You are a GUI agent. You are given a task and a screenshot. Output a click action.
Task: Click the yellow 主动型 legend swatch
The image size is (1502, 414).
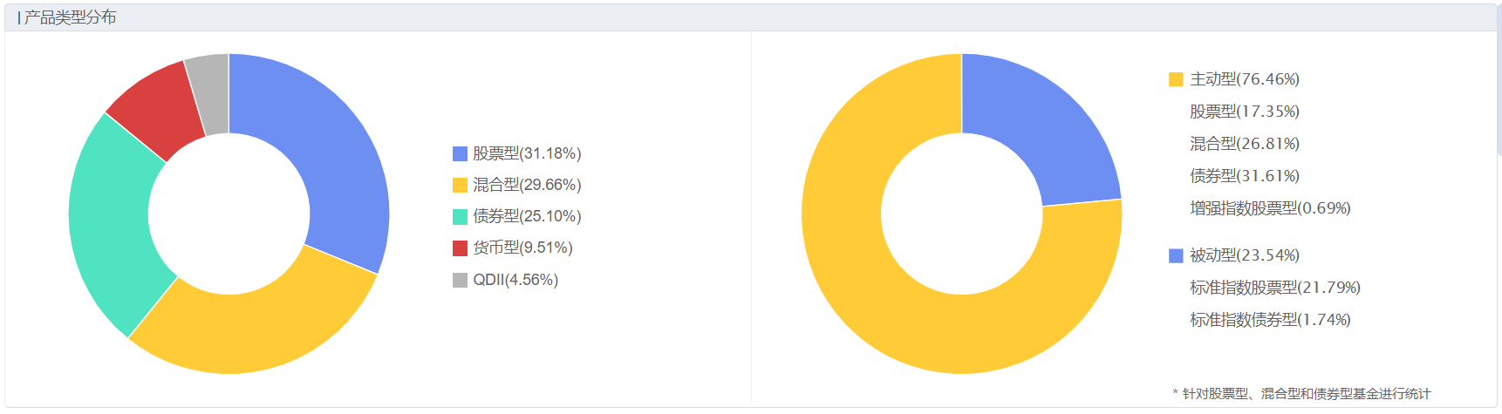(x=1176, y=79)
